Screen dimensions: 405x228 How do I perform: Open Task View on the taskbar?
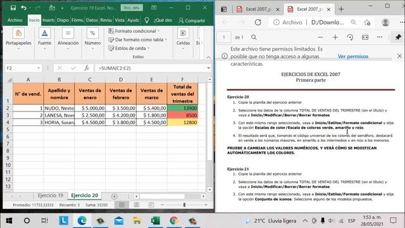[44, 221]
